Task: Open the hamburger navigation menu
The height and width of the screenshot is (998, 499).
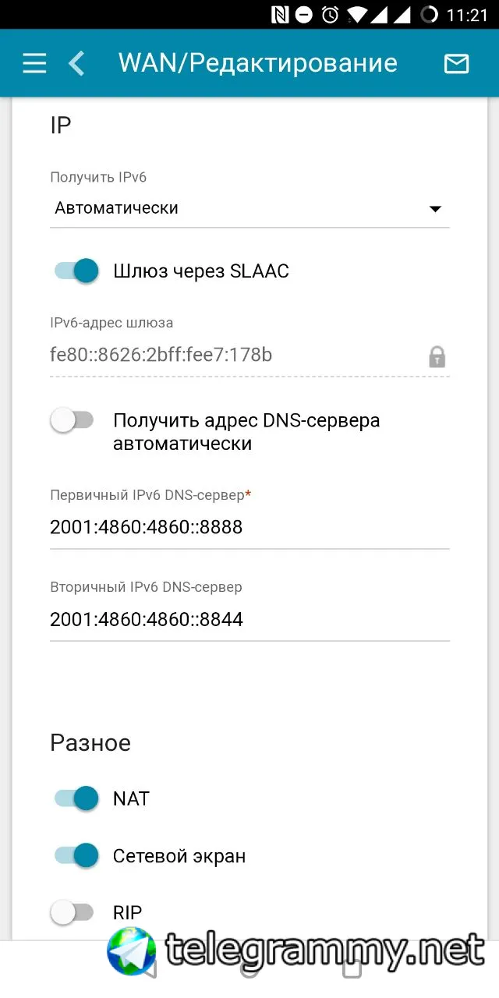Action: click(34, 63)
